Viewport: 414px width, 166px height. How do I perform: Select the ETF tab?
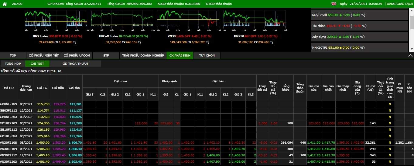click(x=106, y=55)
